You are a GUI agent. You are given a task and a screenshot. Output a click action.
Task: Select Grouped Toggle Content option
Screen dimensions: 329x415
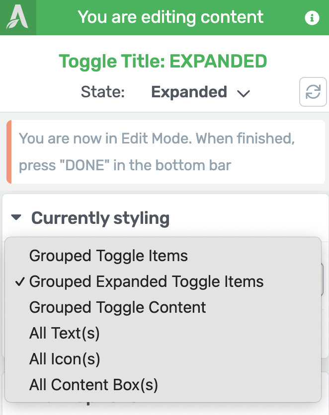pyautogui.click(x=118, y=307)
